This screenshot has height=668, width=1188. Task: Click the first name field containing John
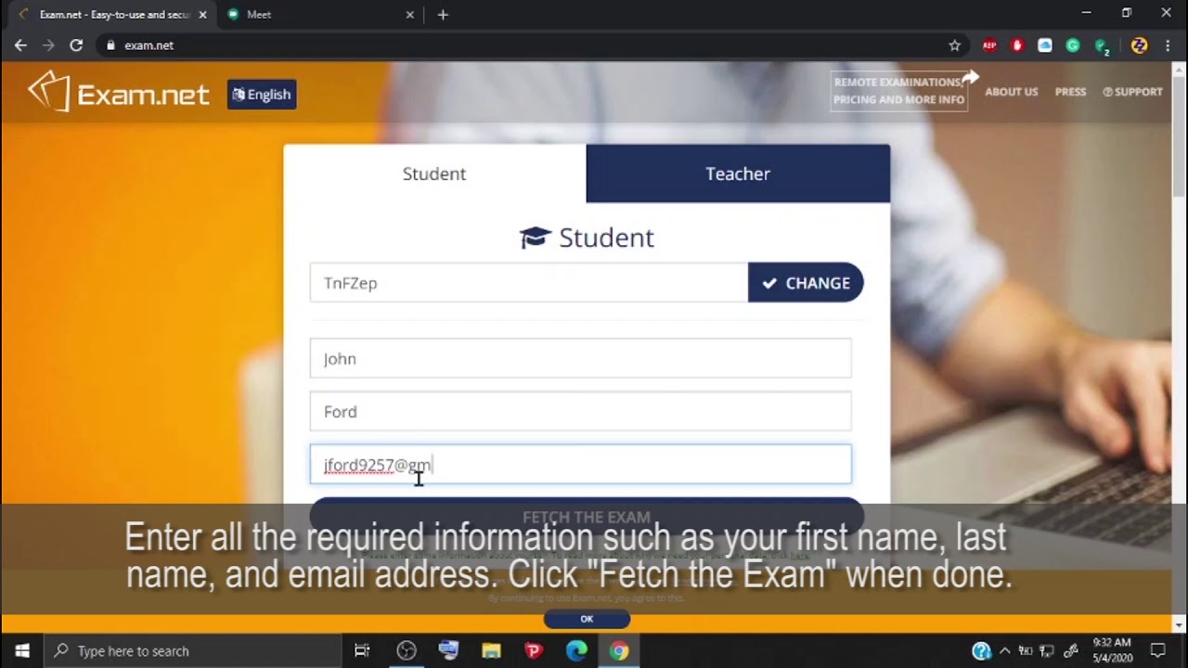(x=580, y=358)
